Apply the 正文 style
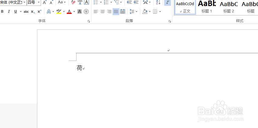258x128 pixels. [185, 7]
